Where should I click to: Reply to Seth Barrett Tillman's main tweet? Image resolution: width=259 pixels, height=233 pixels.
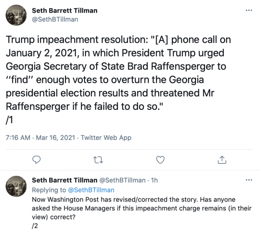coord(37,160)
